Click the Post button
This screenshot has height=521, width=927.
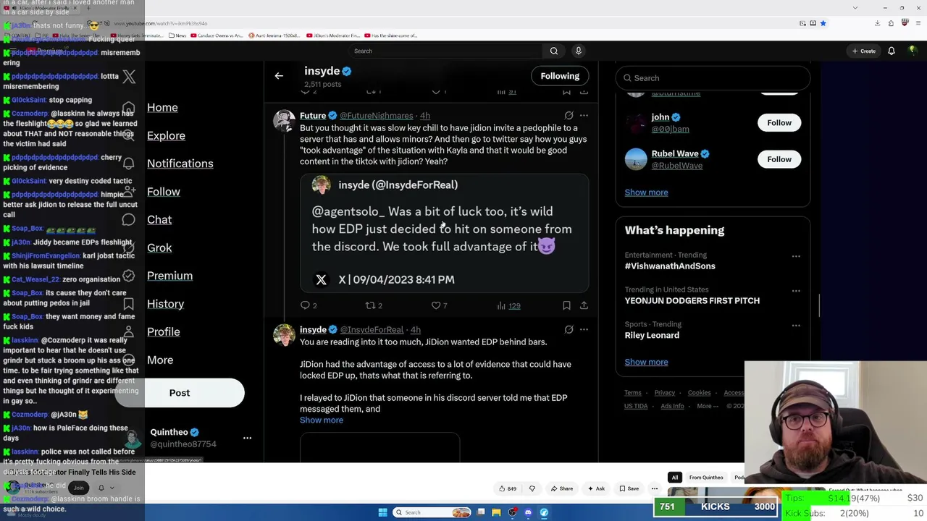tap(180, 393)
